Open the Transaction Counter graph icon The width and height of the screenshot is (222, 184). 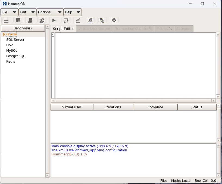point(78,20)
